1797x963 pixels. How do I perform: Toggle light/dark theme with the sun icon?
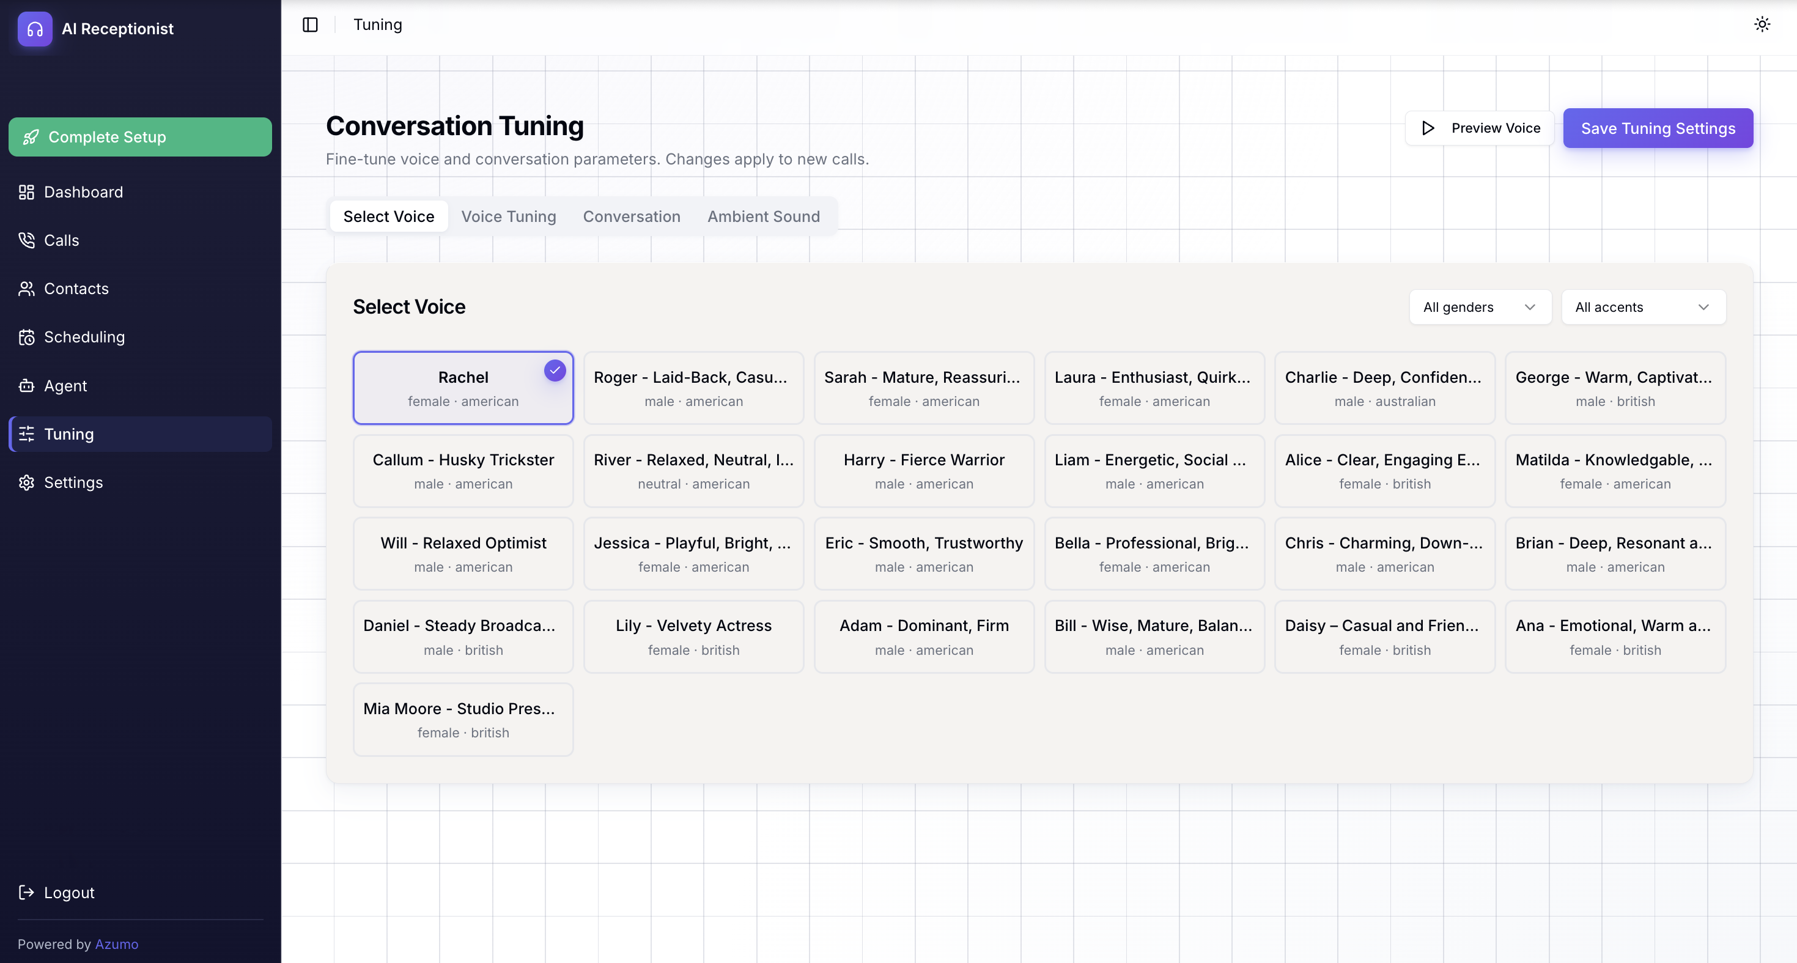(x=1762, y=24)
